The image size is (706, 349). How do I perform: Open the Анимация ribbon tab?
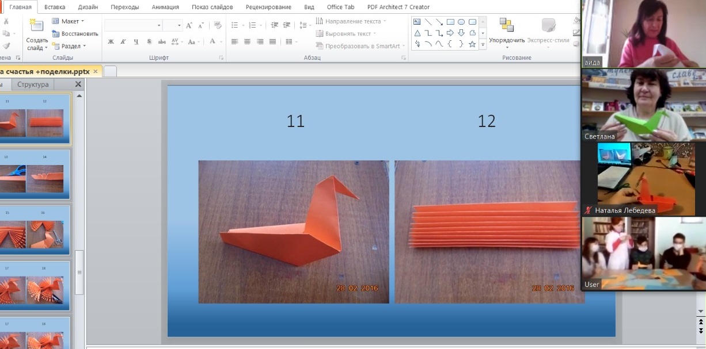click(x=165, y=7)
